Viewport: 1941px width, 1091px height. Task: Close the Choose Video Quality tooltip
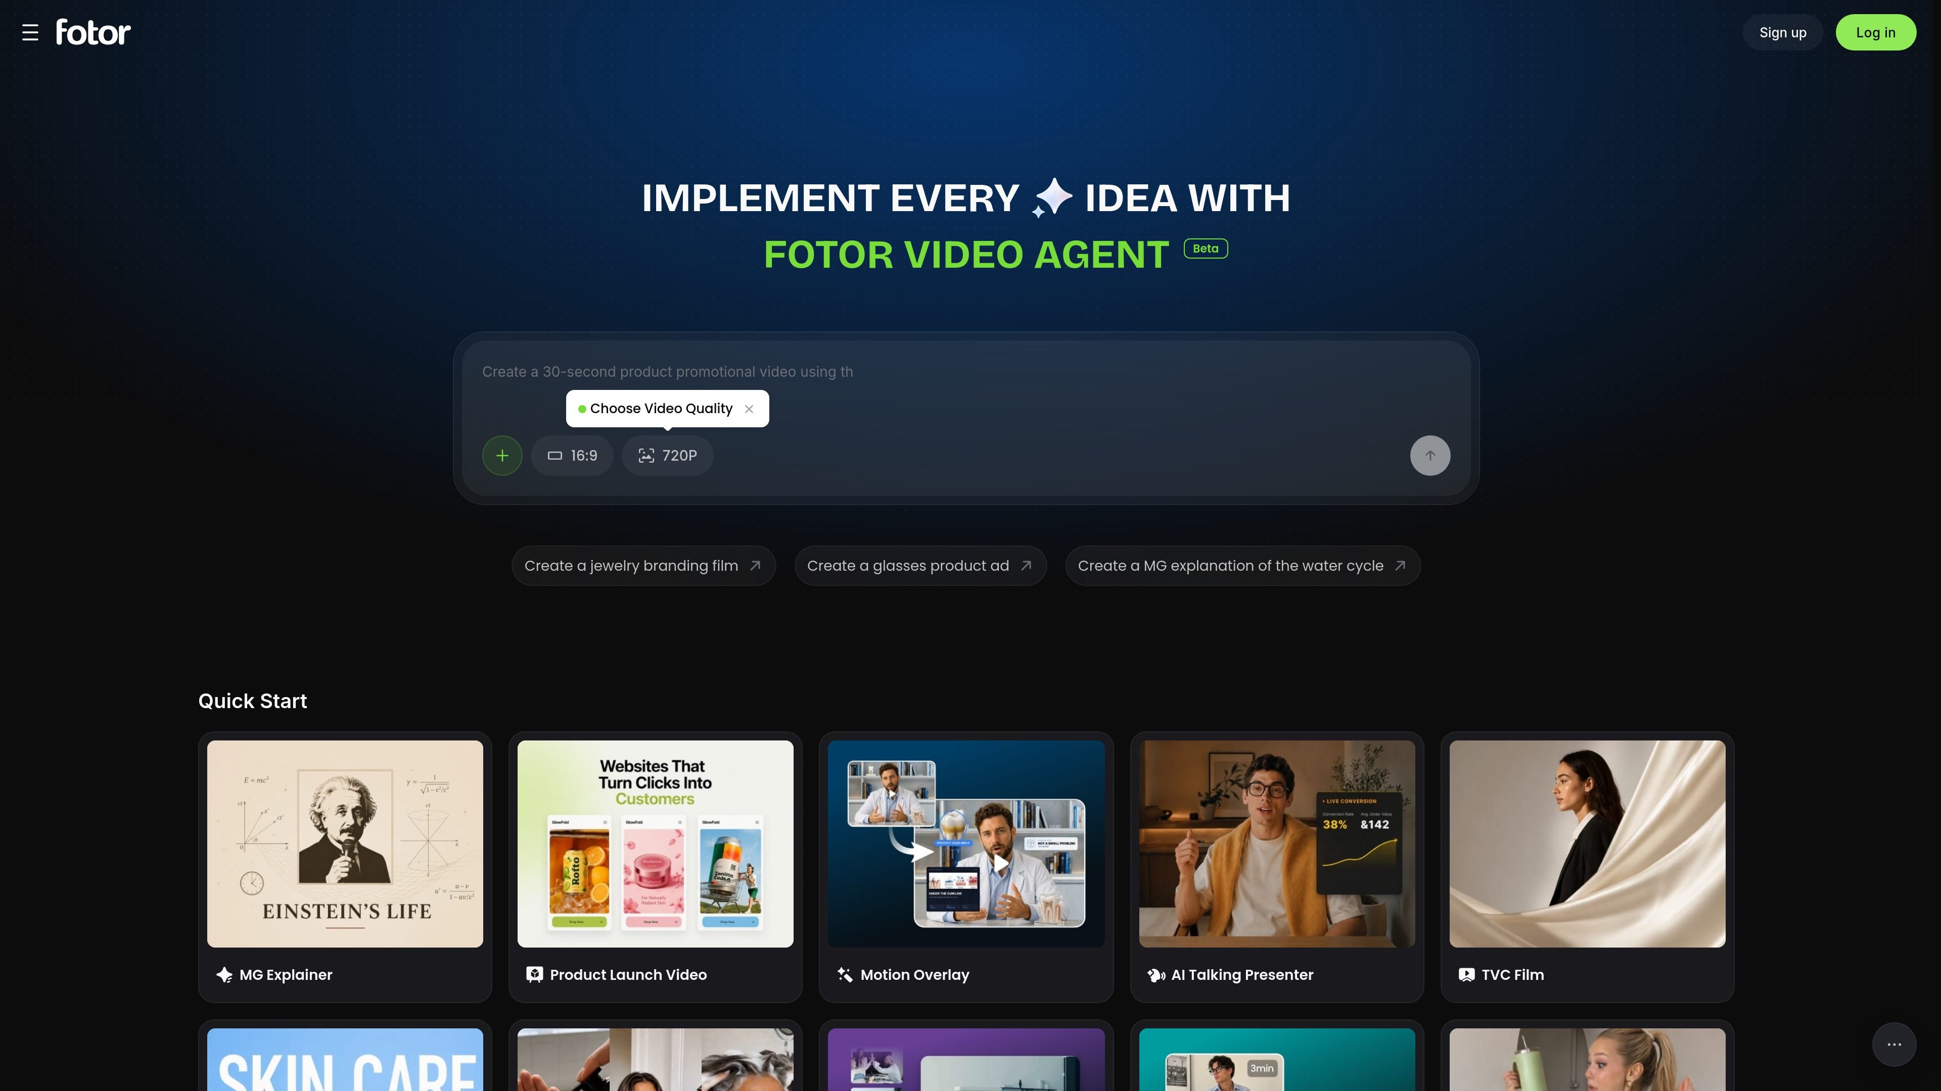click(x=749, y=409)
